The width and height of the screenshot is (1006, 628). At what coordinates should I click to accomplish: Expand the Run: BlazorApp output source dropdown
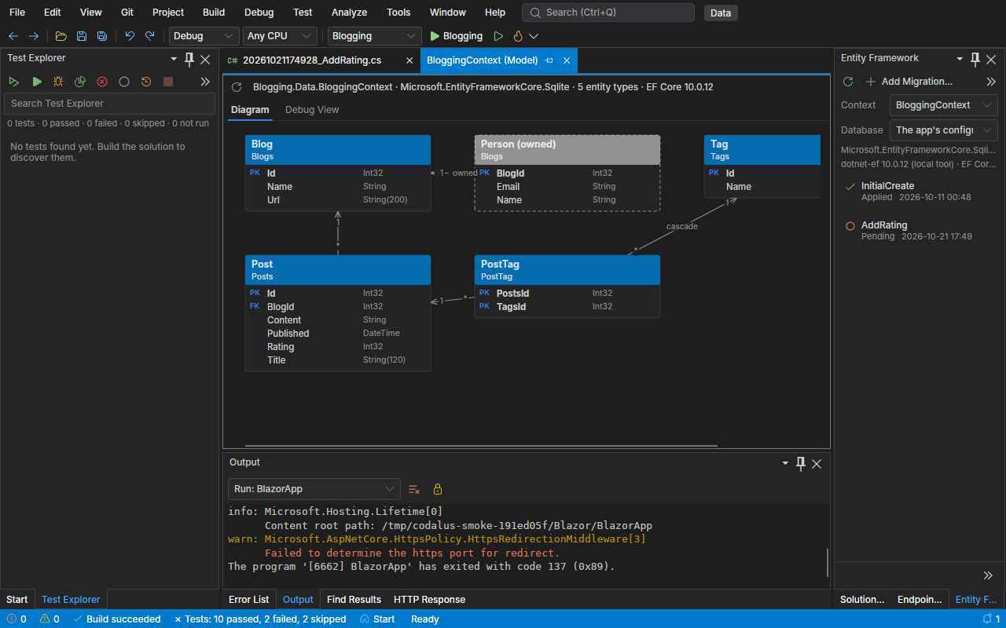(314, 489)
